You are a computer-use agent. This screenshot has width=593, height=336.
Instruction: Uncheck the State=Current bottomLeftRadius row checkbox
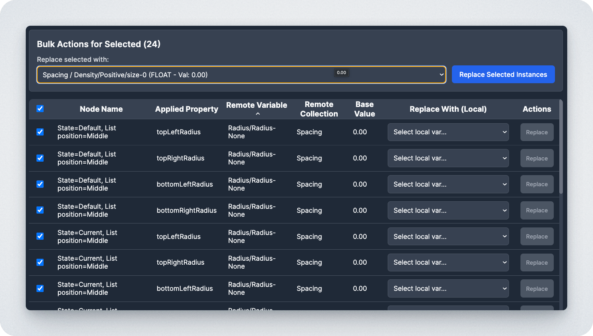(40, 288)
